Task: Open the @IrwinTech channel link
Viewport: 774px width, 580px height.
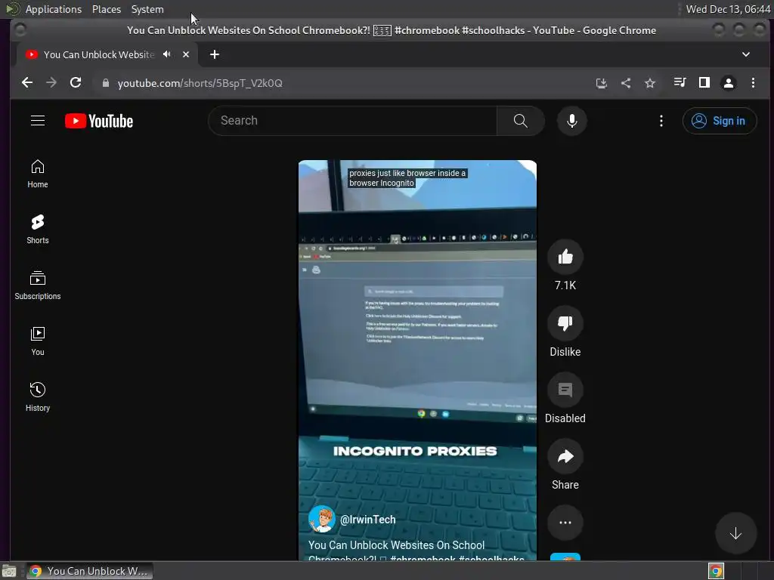Action: point(368,520)
